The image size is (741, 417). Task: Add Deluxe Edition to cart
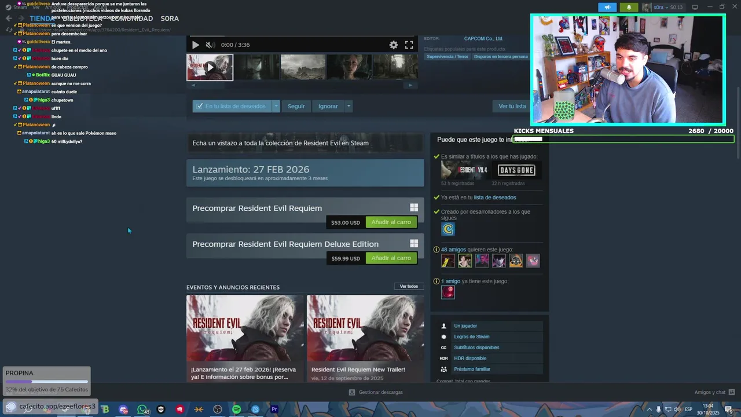click(391, 258)
